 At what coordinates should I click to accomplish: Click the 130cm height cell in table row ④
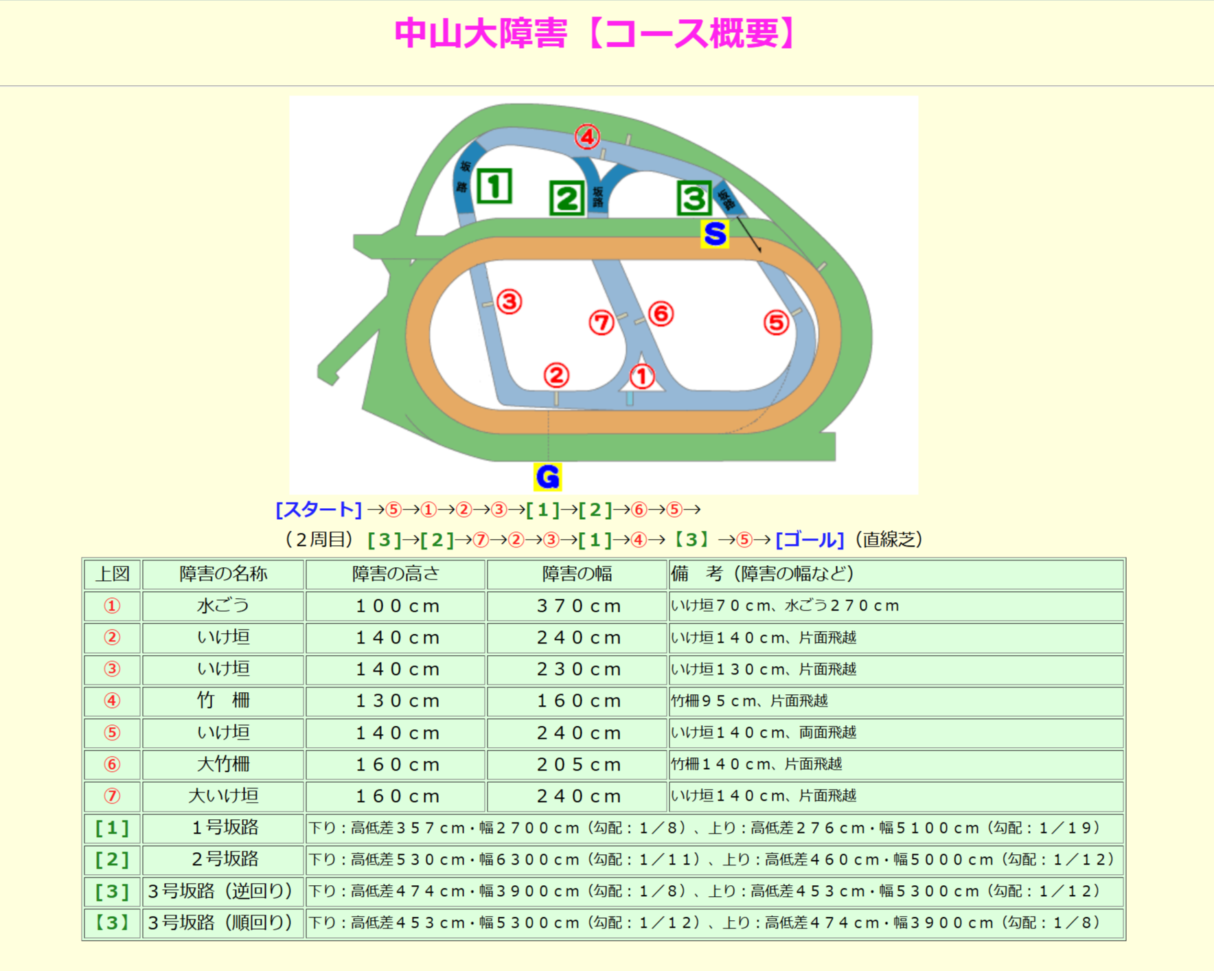click(396, 700)
